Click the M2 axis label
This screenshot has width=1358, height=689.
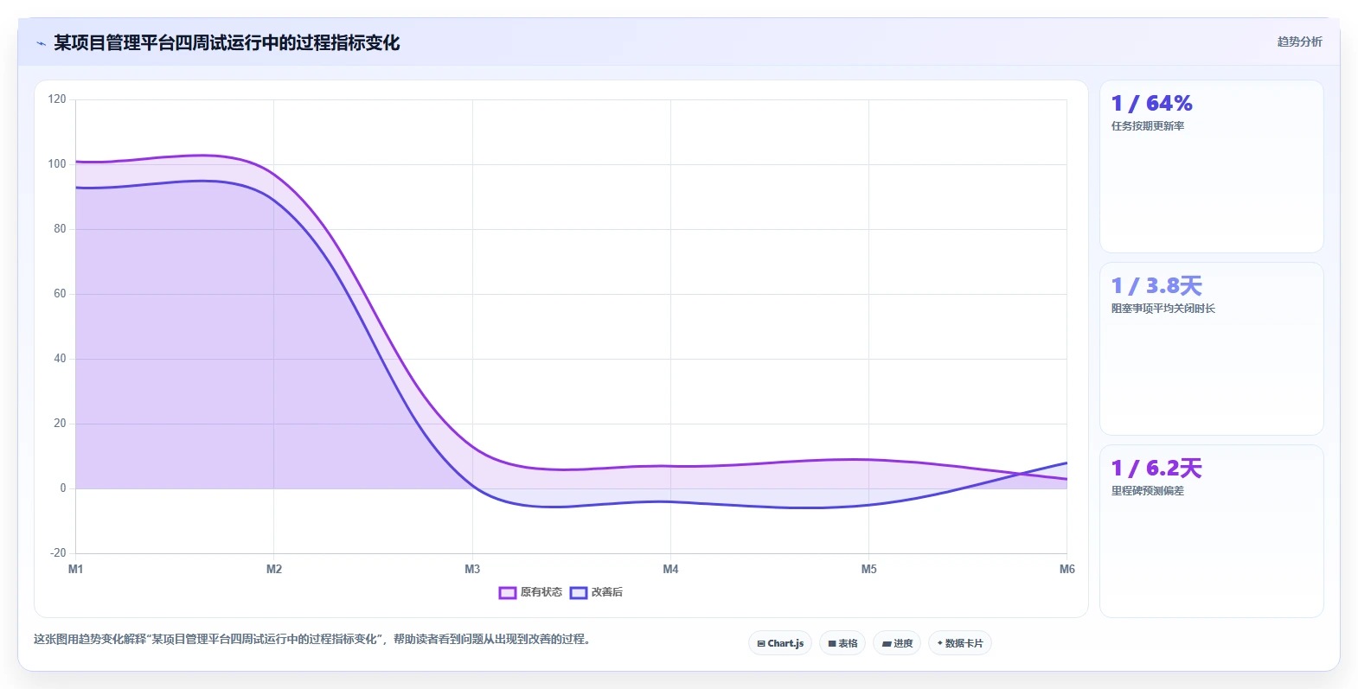[x=274, y=569]
